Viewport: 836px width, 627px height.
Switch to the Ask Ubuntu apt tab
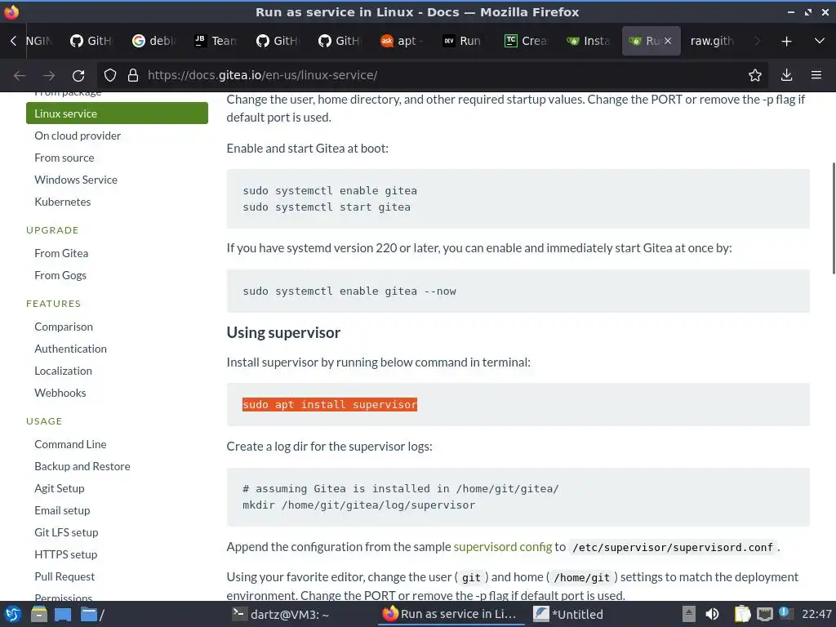[402, 41]
